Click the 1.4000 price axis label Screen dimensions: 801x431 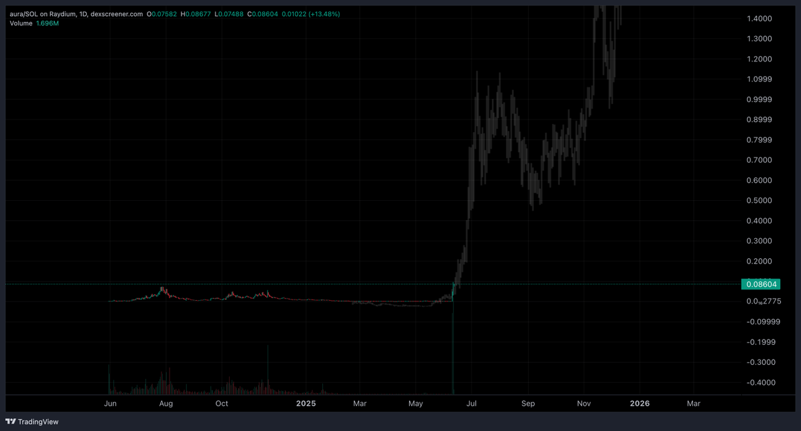(x=760, y=19)
